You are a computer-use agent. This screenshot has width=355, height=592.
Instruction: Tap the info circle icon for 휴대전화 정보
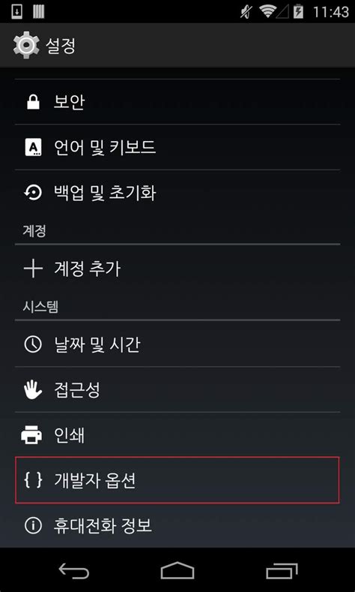[33, 525]
